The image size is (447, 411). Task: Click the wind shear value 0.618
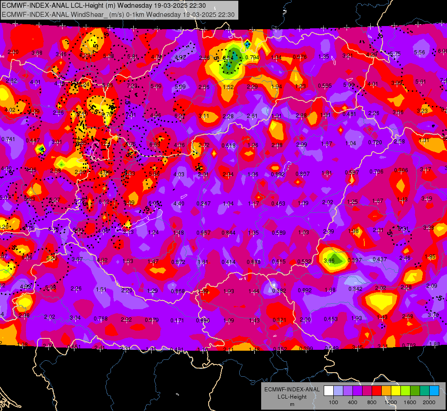229,146
